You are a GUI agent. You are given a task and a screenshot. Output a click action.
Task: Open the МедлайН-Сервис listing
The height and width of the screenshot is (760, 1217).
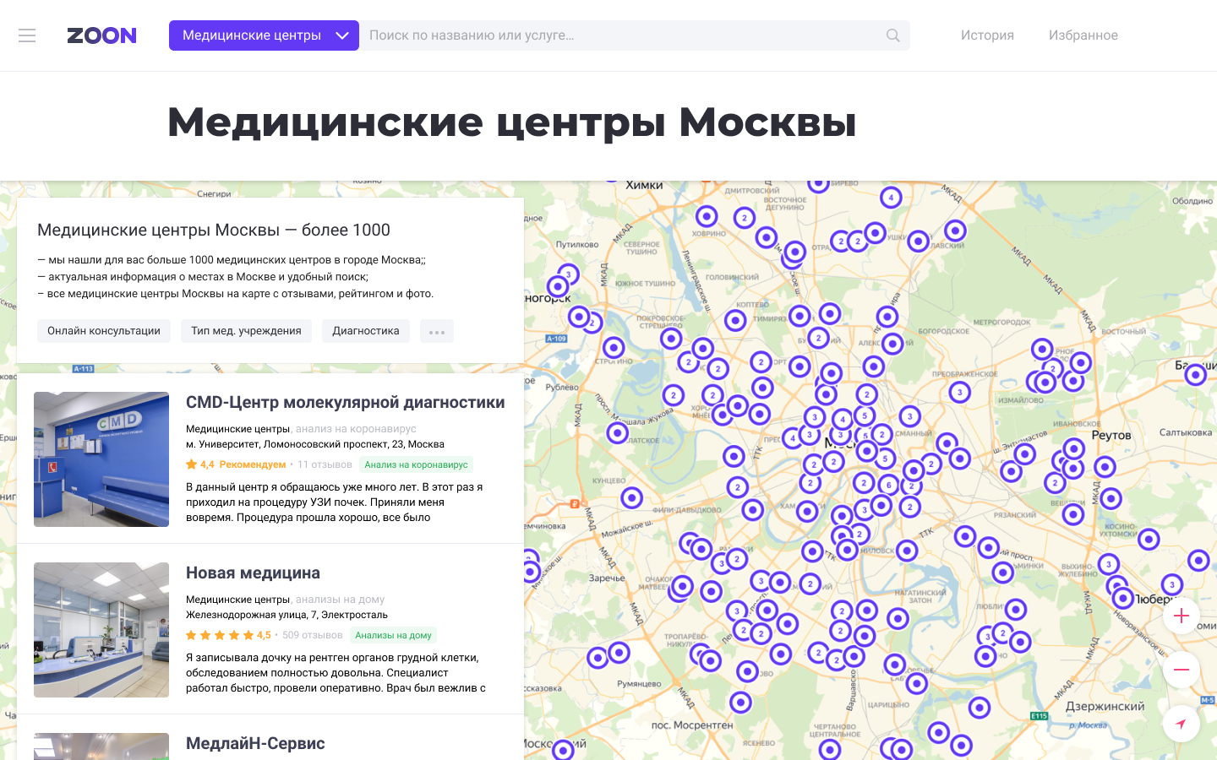pyautogui.click(x=255, y=744)
